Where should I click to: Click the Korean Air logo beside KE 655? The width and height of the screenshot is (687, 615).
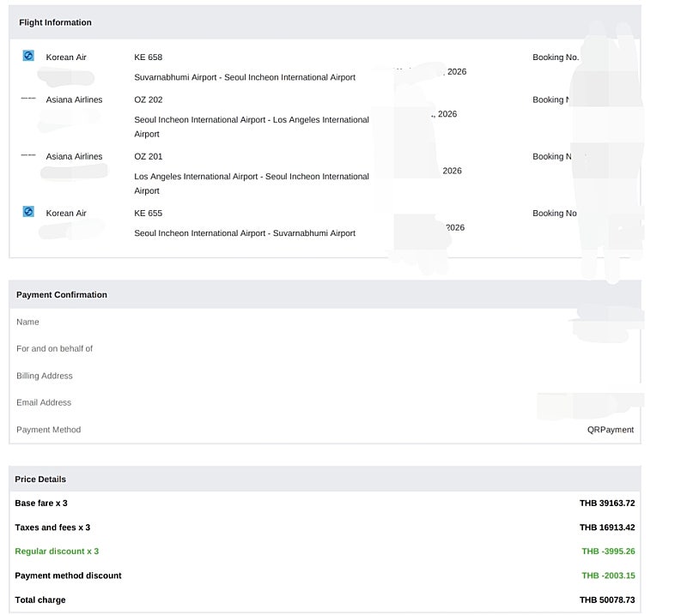pos(28,212)
